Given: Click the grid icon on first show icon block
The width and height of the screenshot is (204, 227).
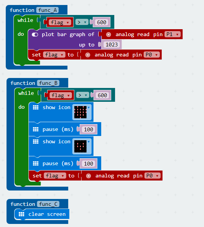Looking at the screenshot, I should click(36, 108).
